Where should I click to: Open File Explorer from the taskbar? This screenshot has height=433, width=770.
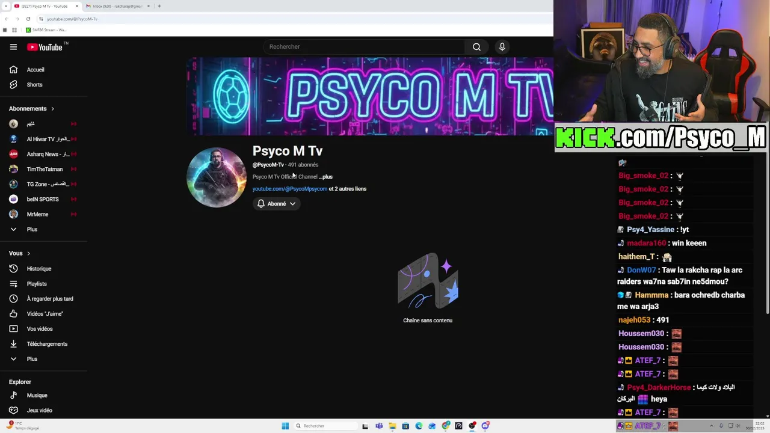coord(392,426)
